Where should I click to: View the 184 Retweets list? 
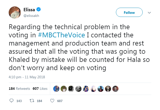19,89
